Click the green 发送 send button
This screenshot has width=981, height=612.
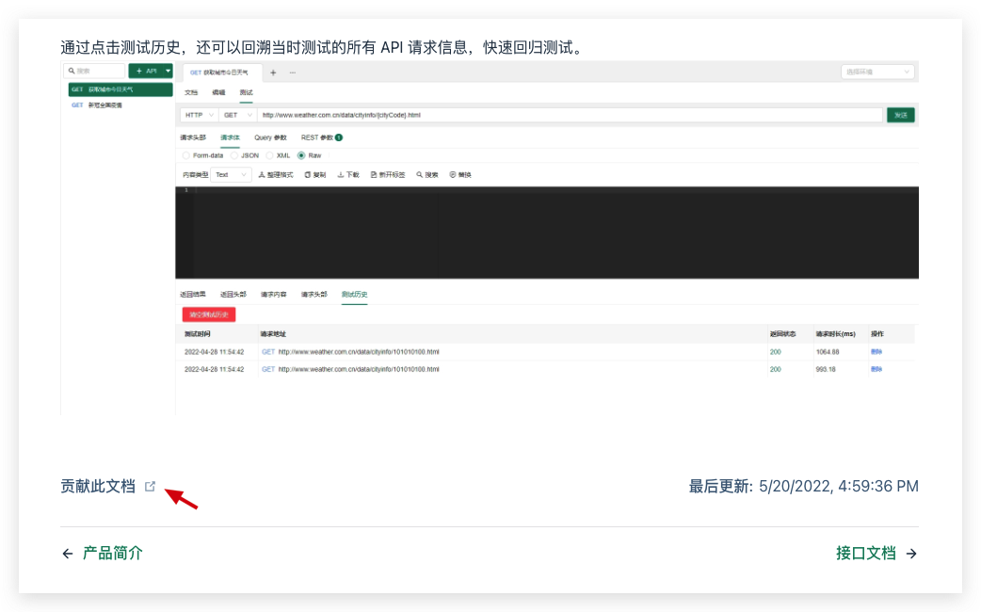901,115
